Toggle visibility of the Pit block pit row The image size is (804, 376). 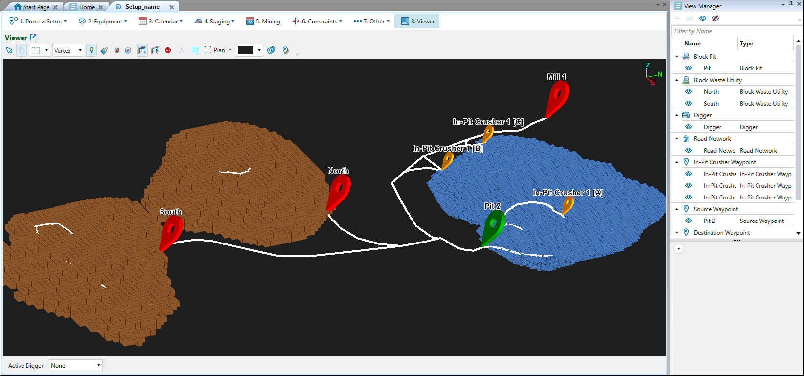[x=689, y=68]
